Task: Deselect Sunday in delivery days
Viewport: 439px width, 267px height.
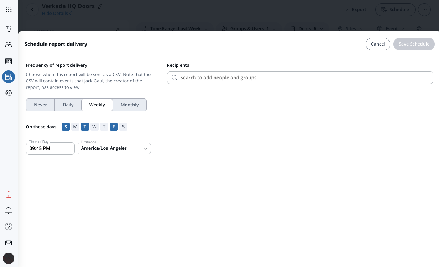Action: point(66,127)
